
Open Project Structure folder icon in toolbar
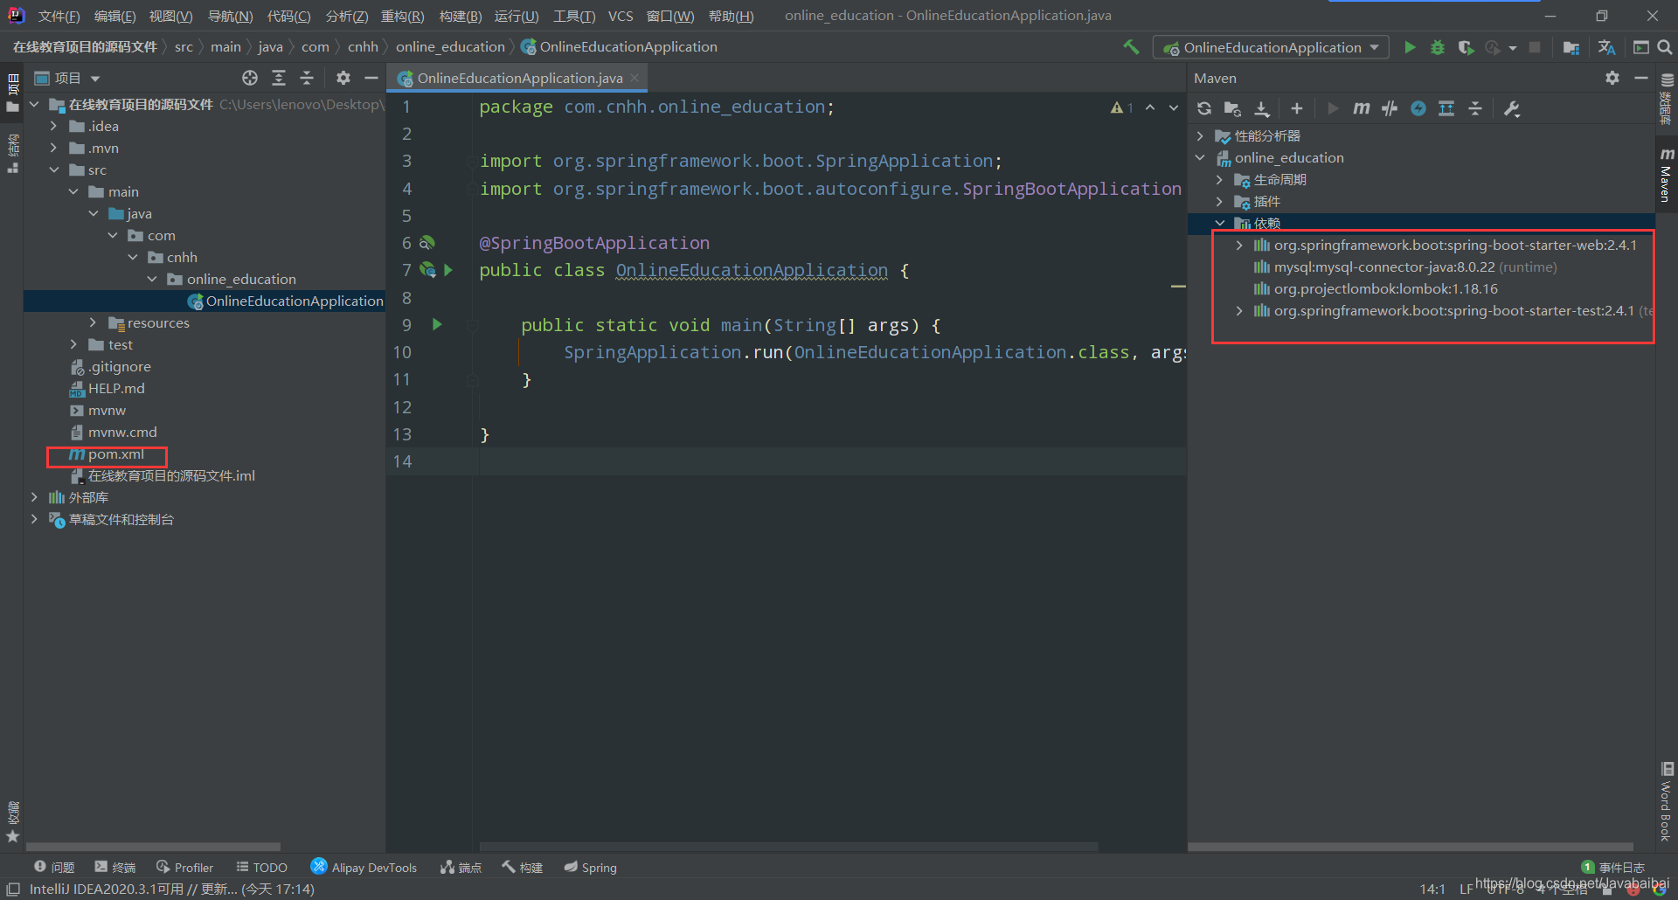[1571, 47]
